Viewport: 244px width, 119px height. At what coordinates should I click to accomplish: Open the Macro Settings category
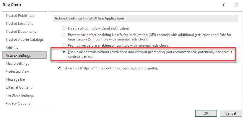click(x=17, y=63)
